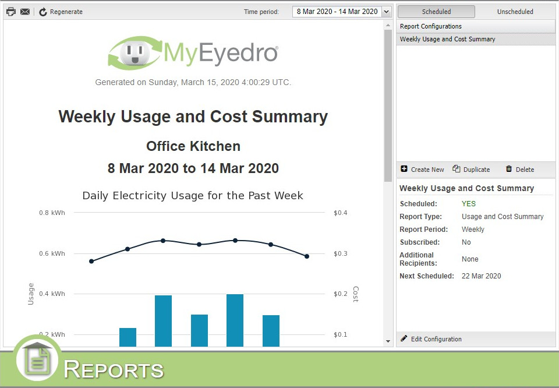Screen dimensions: 559x388
Task: Click the Edit Configuration label
Action: point(436,339)
